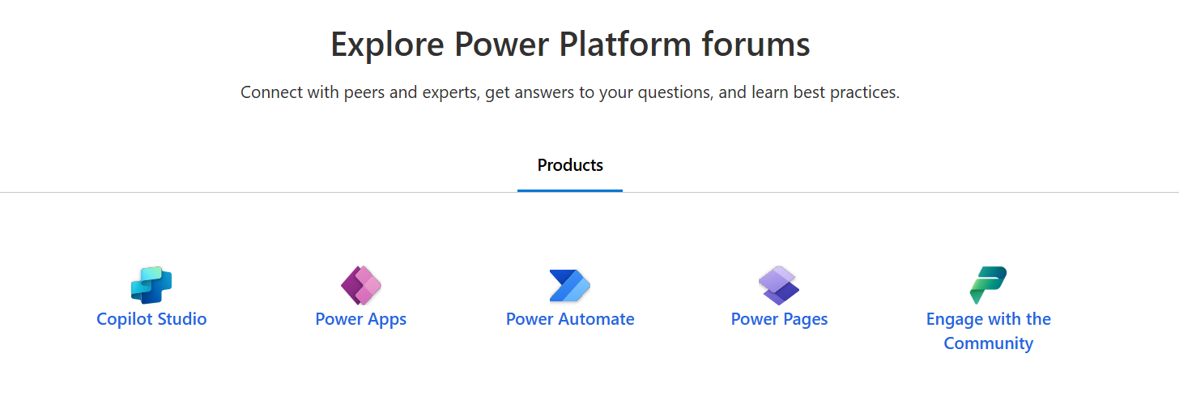Select the blue Power Automate arrow icon
Screen dimensions: 1179x409
pyautogui.click(x=570, y=285)
